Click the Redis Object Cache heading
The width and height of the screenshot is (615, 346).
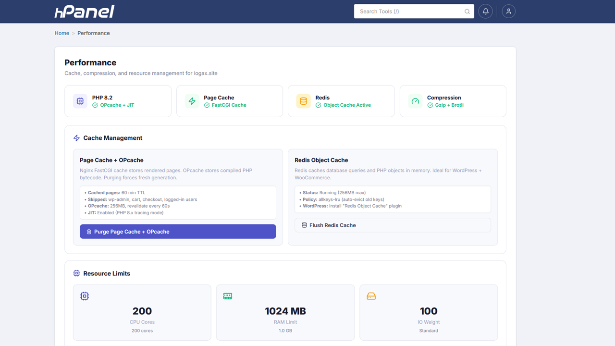click(321, 160)
